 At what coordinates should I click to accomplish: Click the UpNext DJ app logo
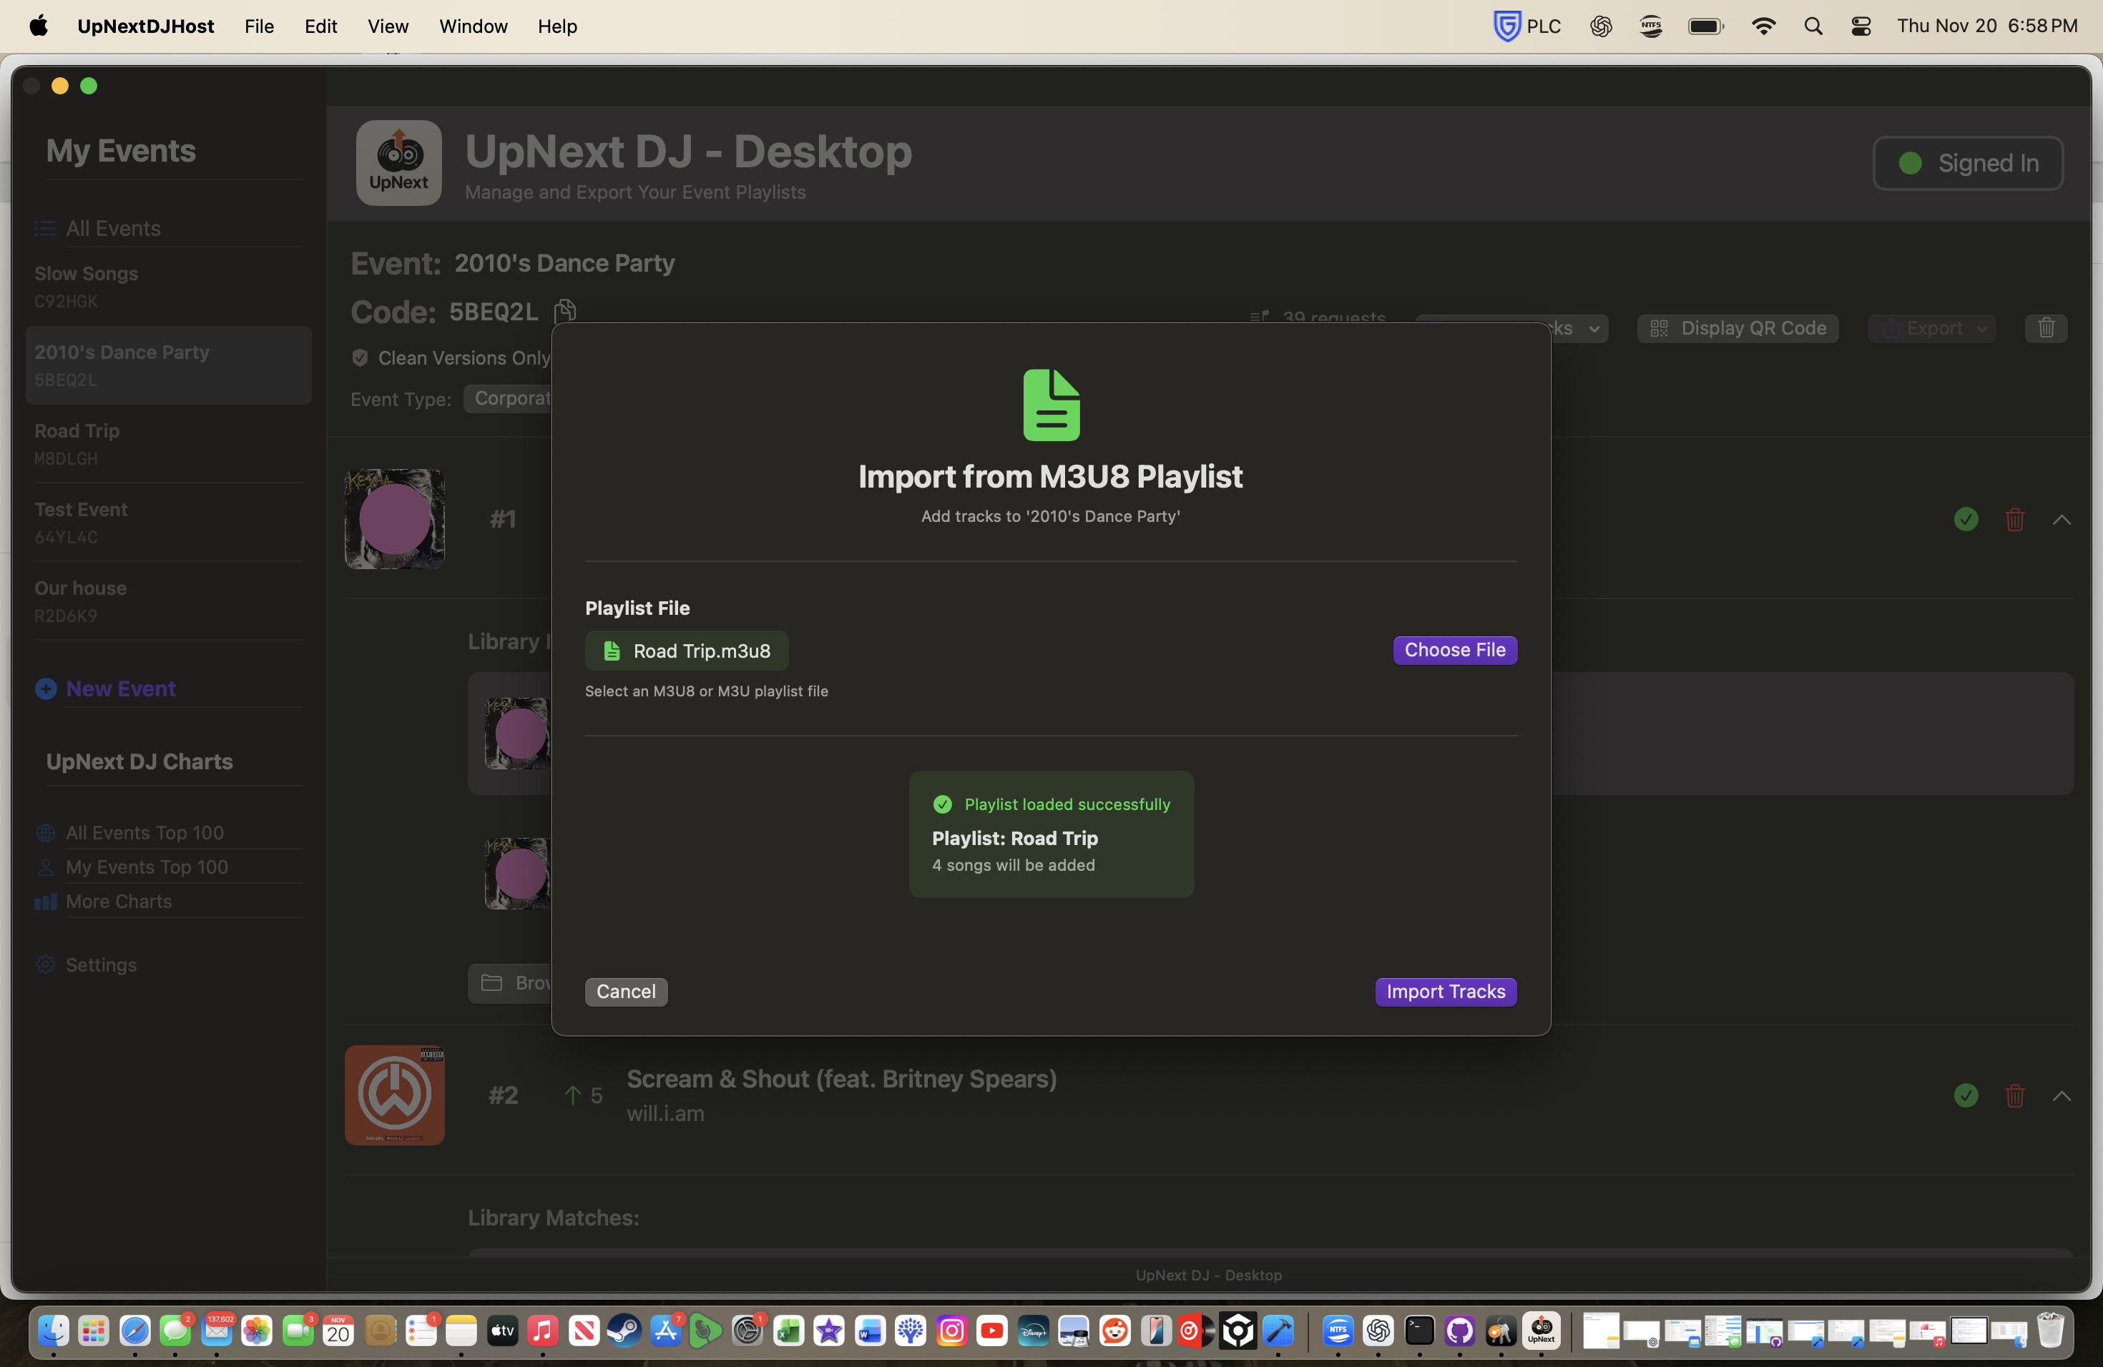pyautogui.click(x=398, y=162)
